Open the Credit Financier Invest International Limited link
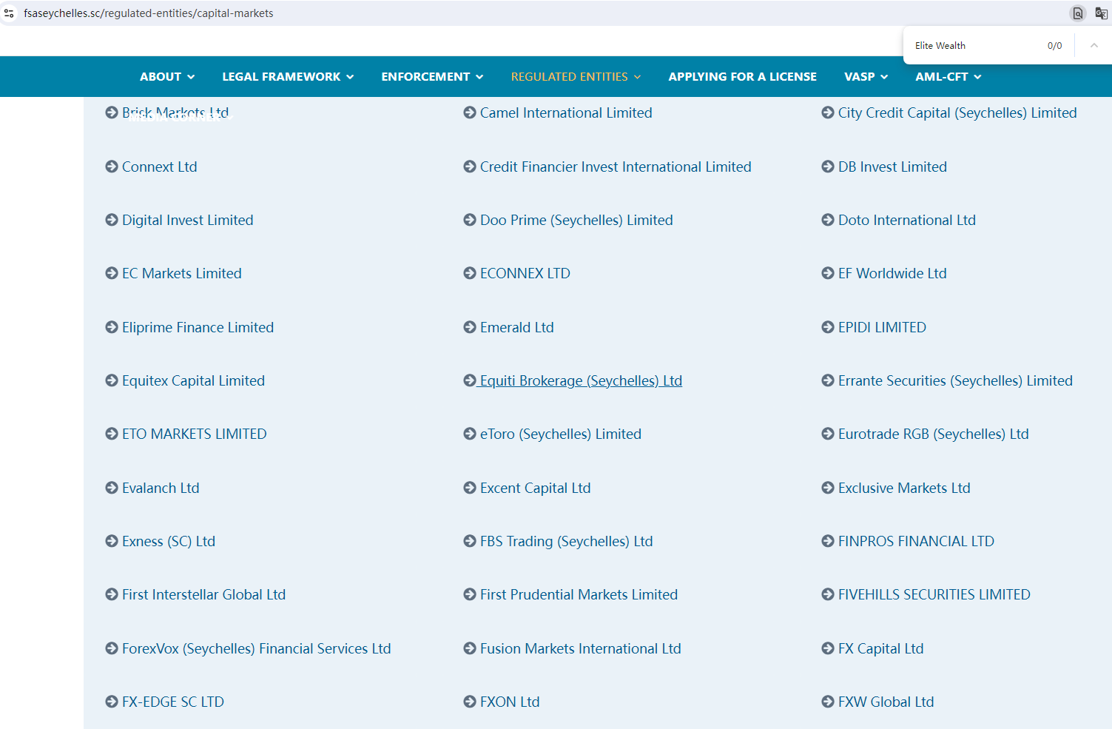Screen dimensions: 1112x729 616,167
